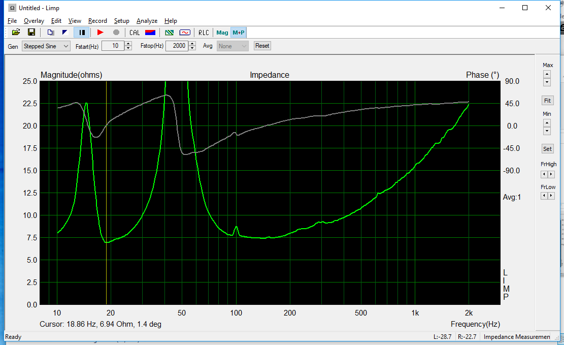The image size is (564, 345).
Task: Open calibration with the CAL icon
Action: pos(135,33)
